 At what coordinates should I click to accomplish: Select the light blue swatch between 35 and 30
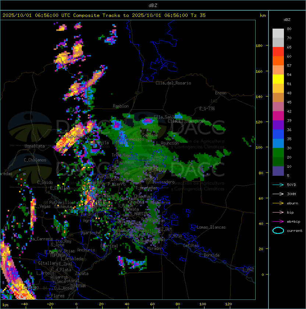tap(278, 143)
